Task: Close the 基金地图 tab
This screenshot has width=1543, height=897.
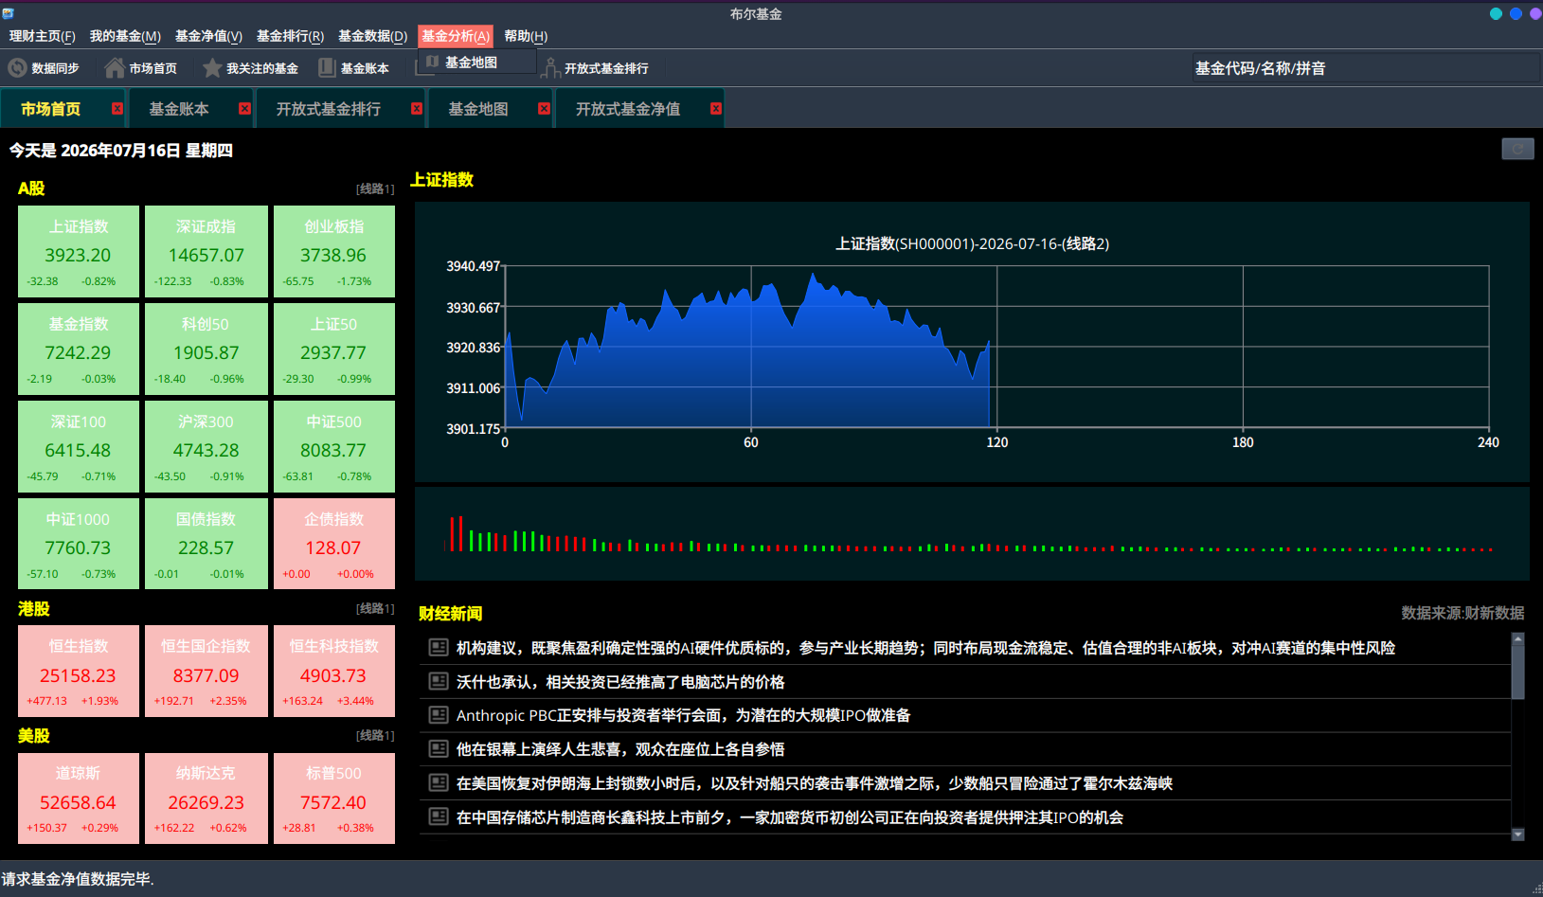Action: 544,108
